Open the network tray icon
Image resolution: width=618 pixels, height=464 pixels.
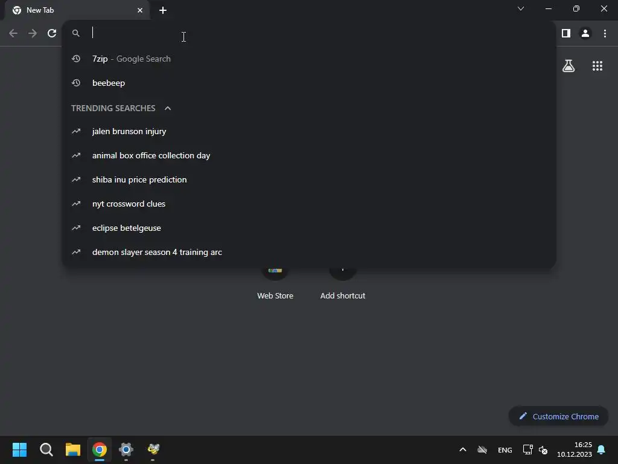[x=527, y=449]
